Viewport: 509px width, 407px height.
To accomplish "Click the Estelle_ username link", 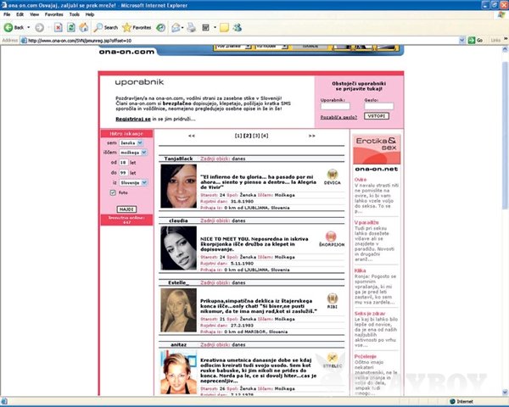I will click(178, 282).
